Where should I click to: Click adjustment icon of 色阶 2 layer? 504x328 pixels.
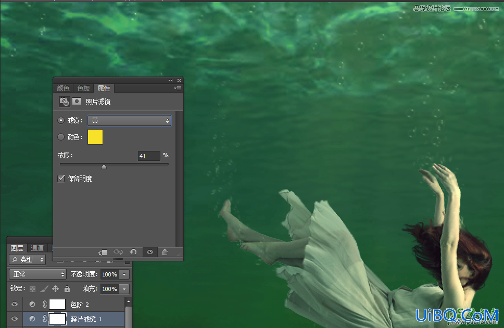pyautogui.click(x=32, y=304)
